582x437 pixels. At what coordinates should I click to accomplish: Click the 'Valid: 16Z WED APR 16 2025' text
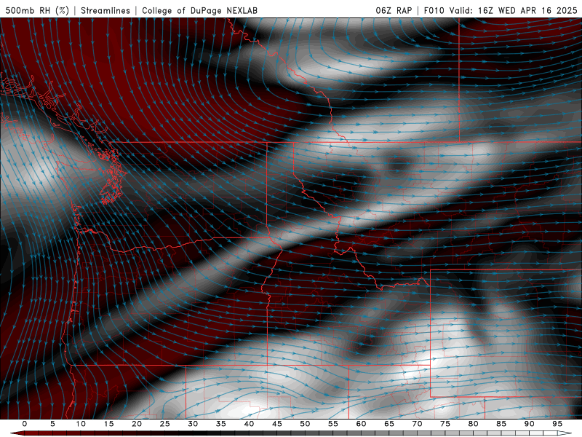tap(514, 10)
